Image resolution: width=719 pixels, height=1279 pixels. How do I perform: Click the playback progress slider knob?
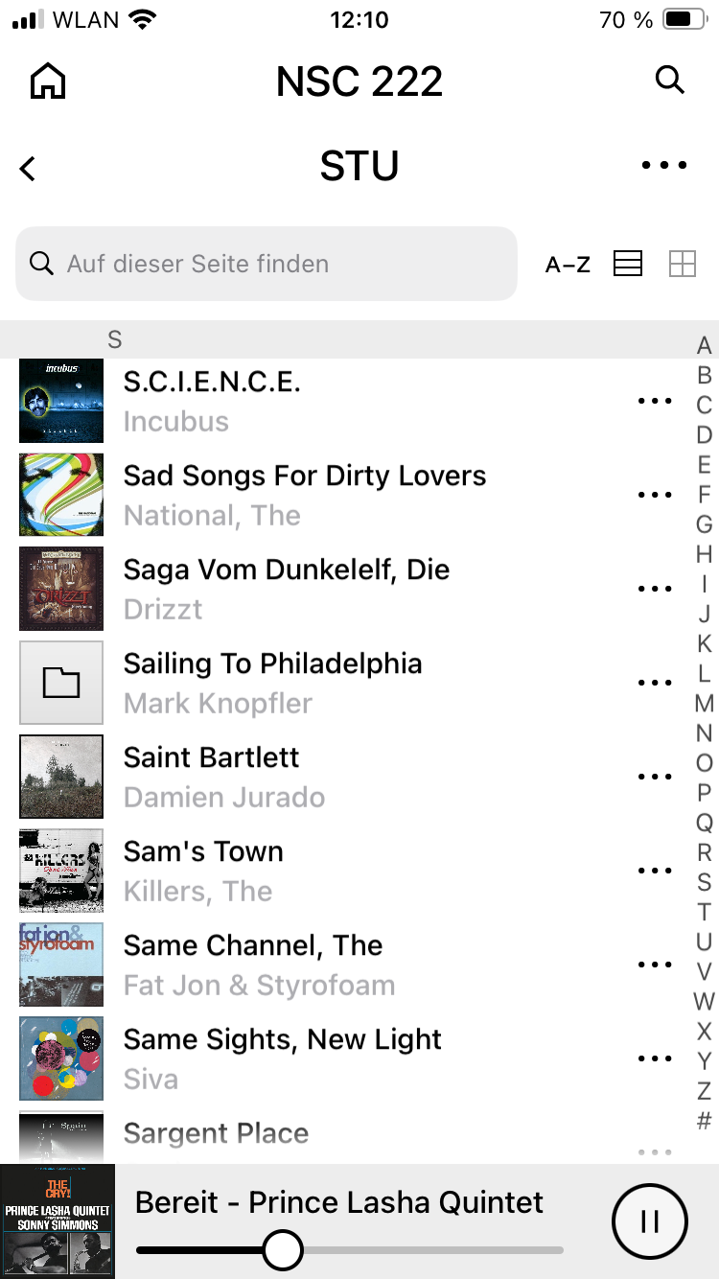[x=282, y=1249]
